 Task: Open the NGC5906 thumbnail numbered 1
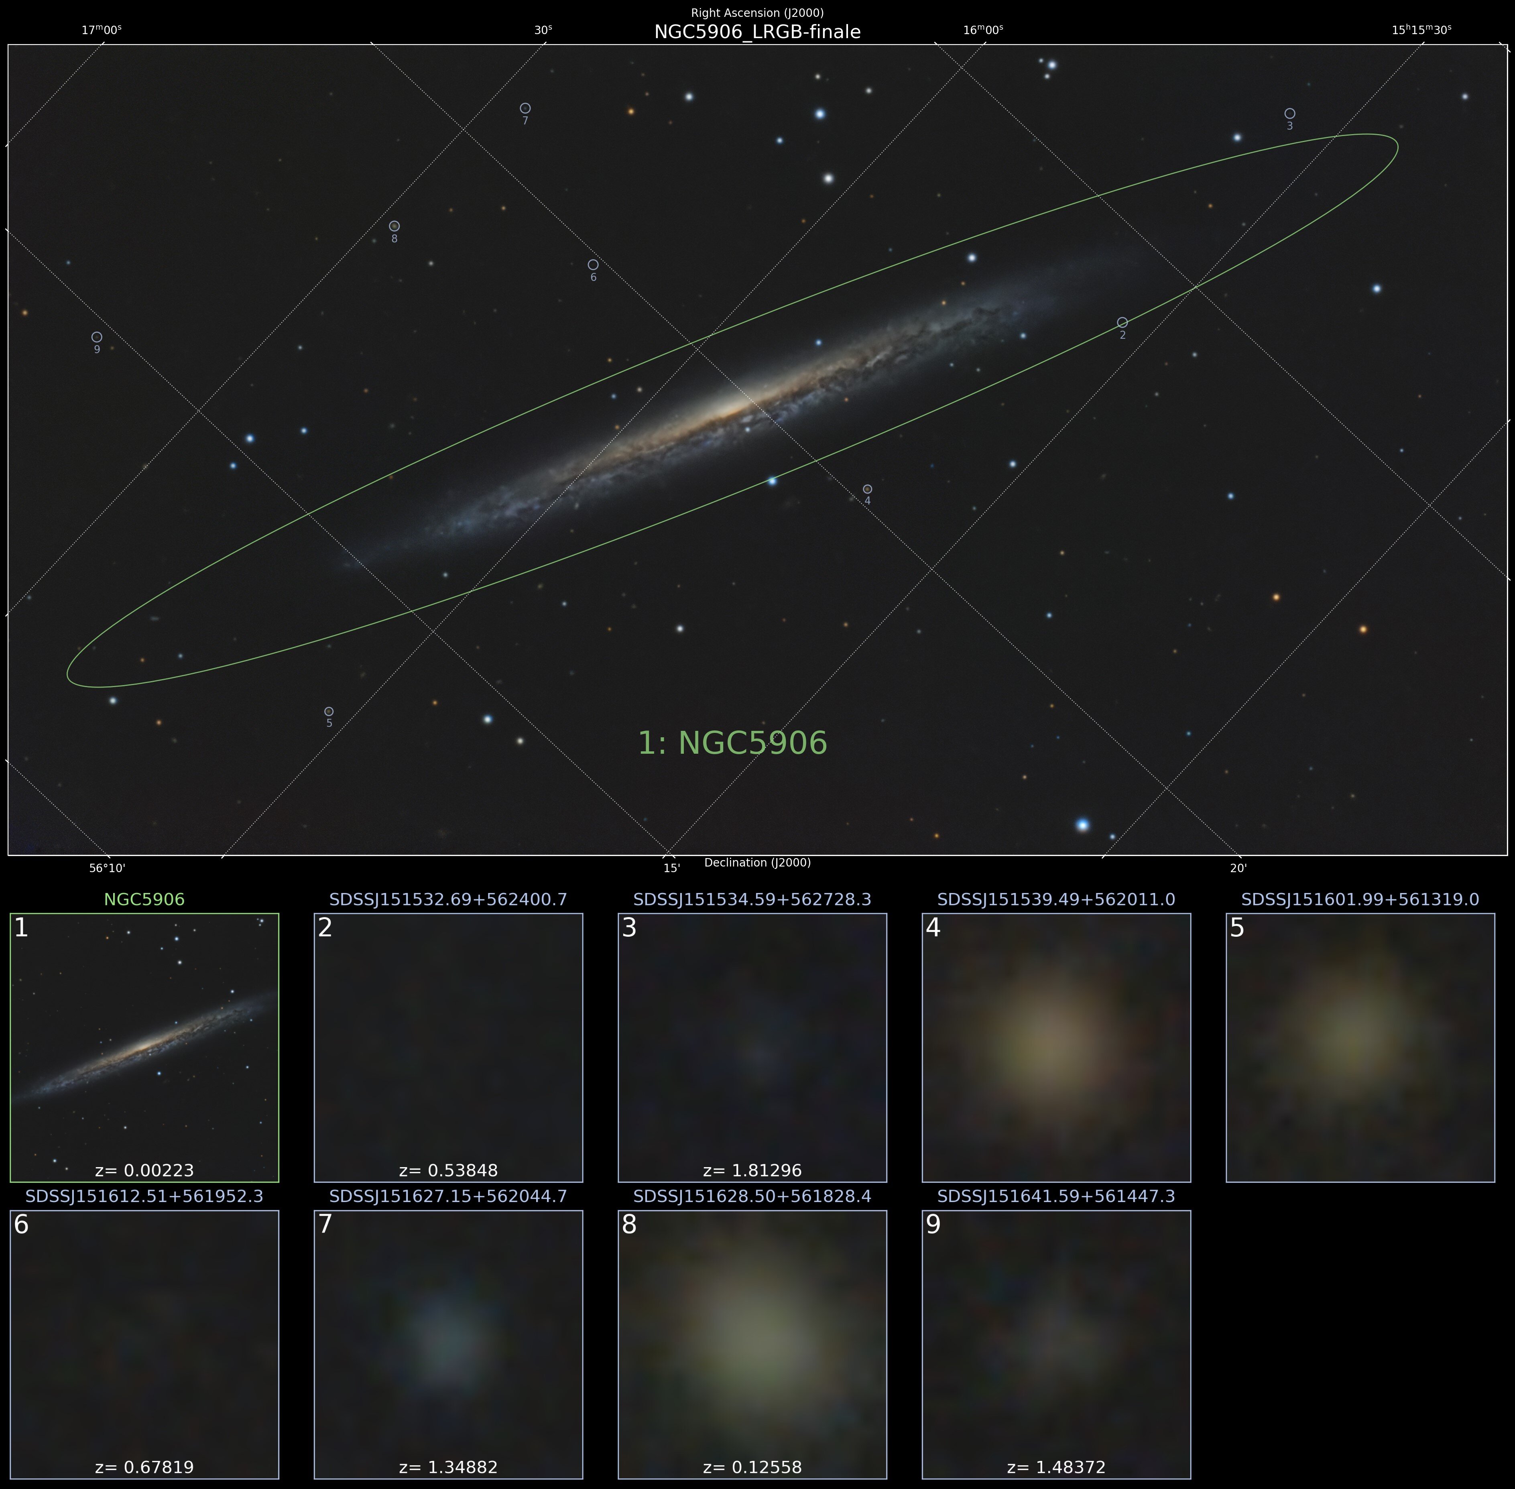(x=145, y=1047)
